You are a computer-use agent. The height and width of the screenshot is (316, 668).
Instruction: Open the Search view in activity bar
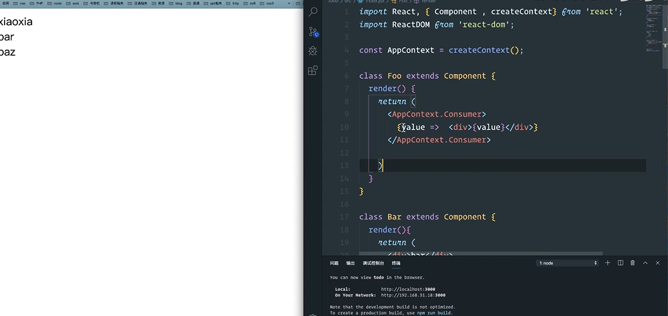(313, 12)
